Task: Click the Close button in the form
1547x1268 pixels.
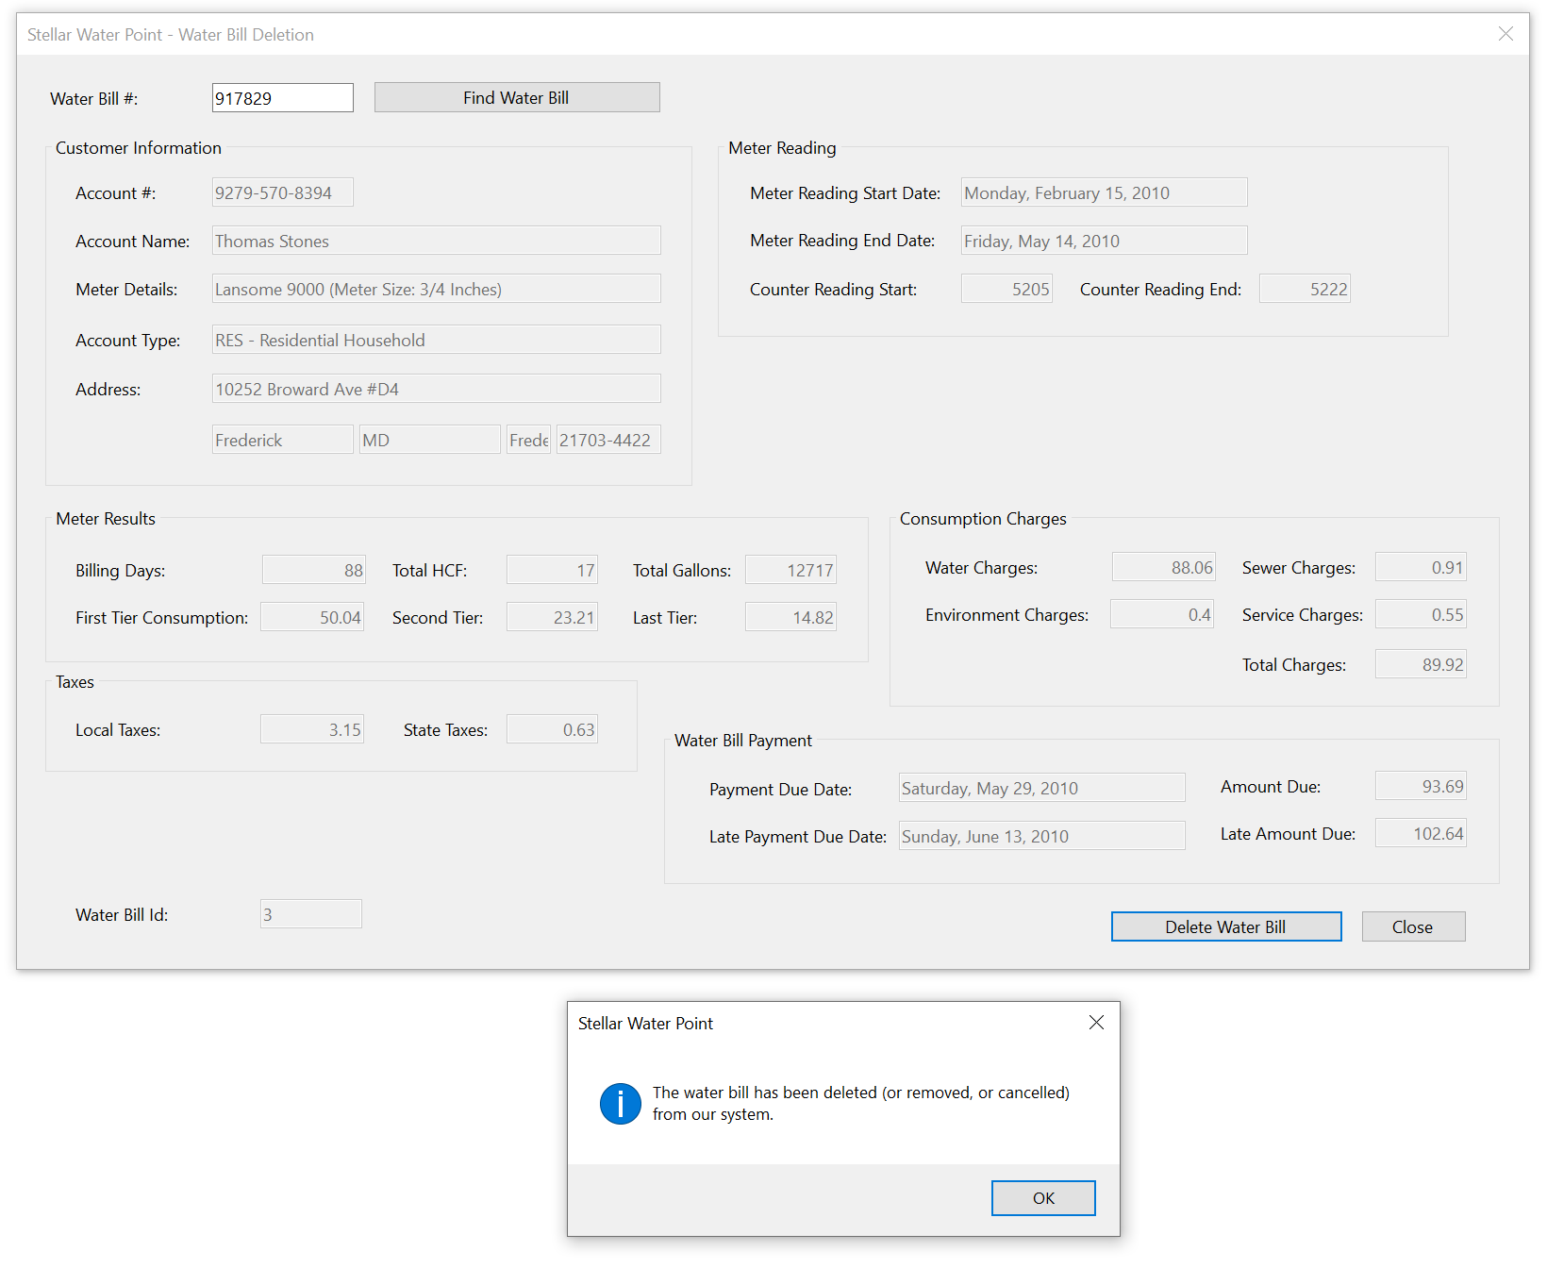Action: coord(1413,926)
